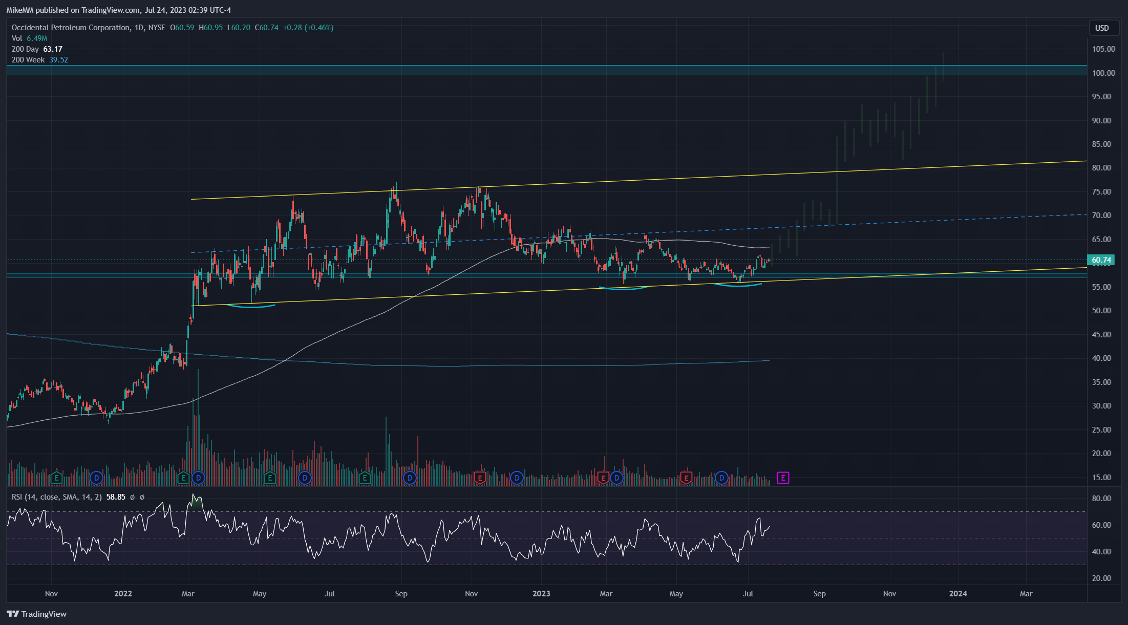The image size is (1128, 625).
Task: Click the red earnings marker in November 2022
Action: [x=480, y=479]
